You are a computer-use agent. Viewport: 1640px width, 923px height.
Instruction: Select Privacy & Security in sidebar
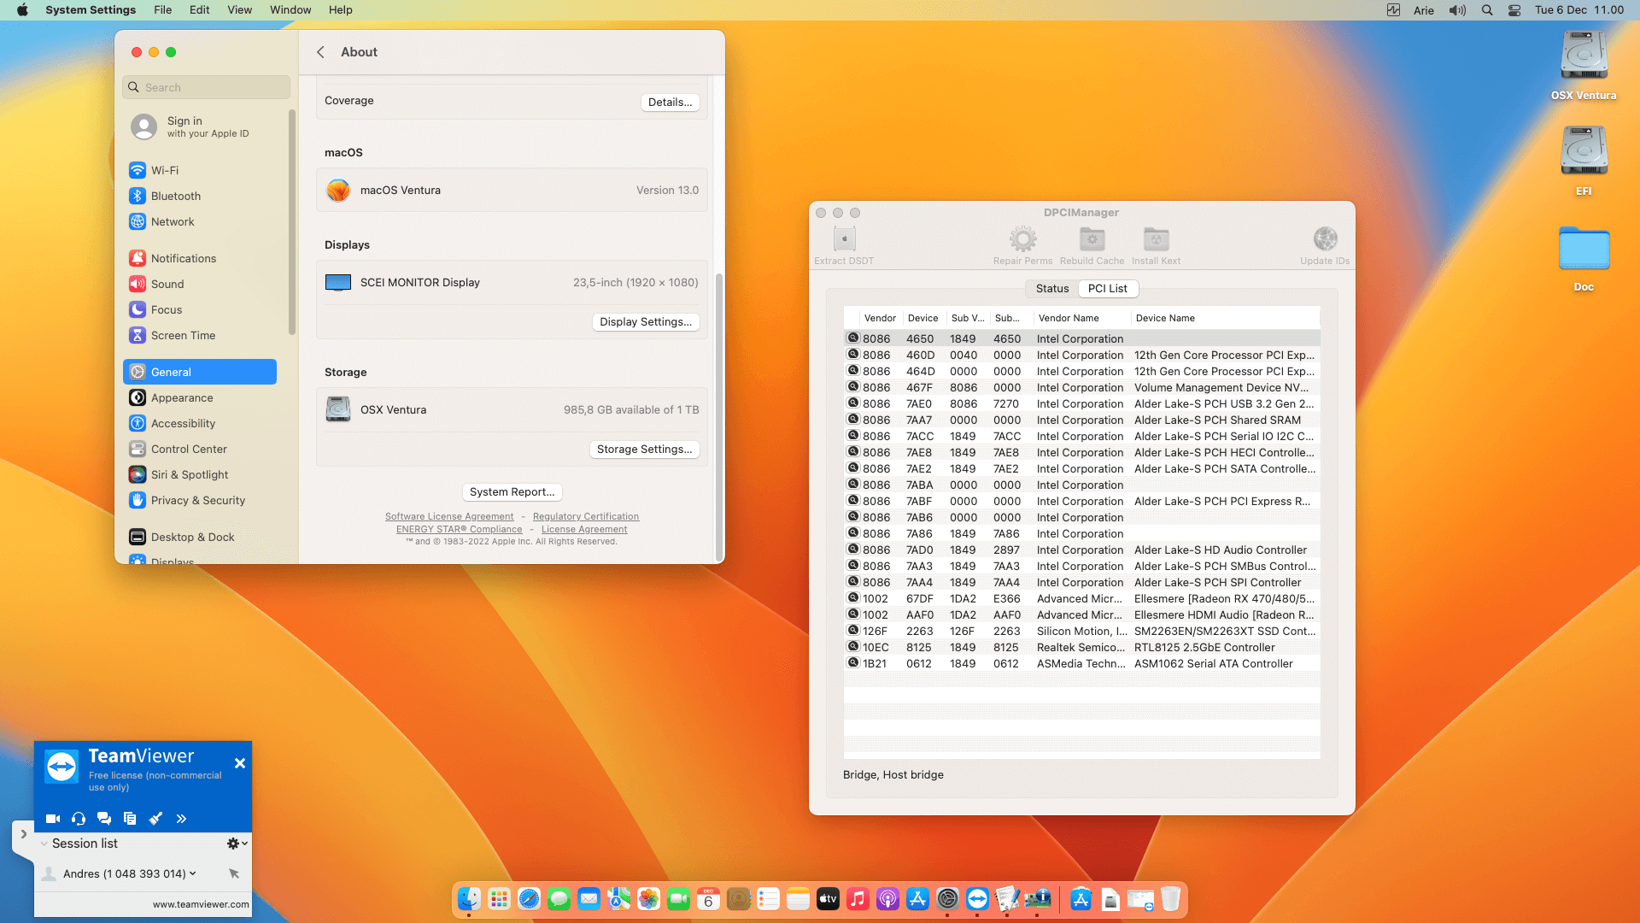click(198, 501)
